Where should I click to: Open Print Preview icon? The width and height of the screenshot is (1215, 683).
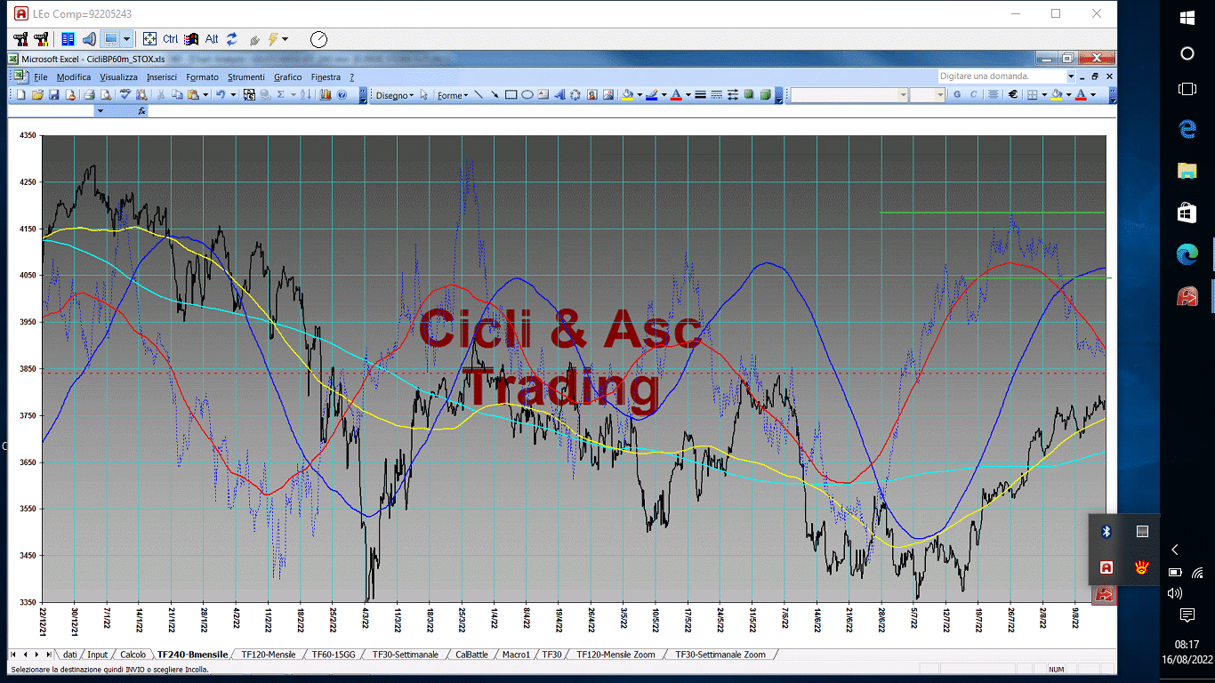pyautogui.click(x=105, y=93)
